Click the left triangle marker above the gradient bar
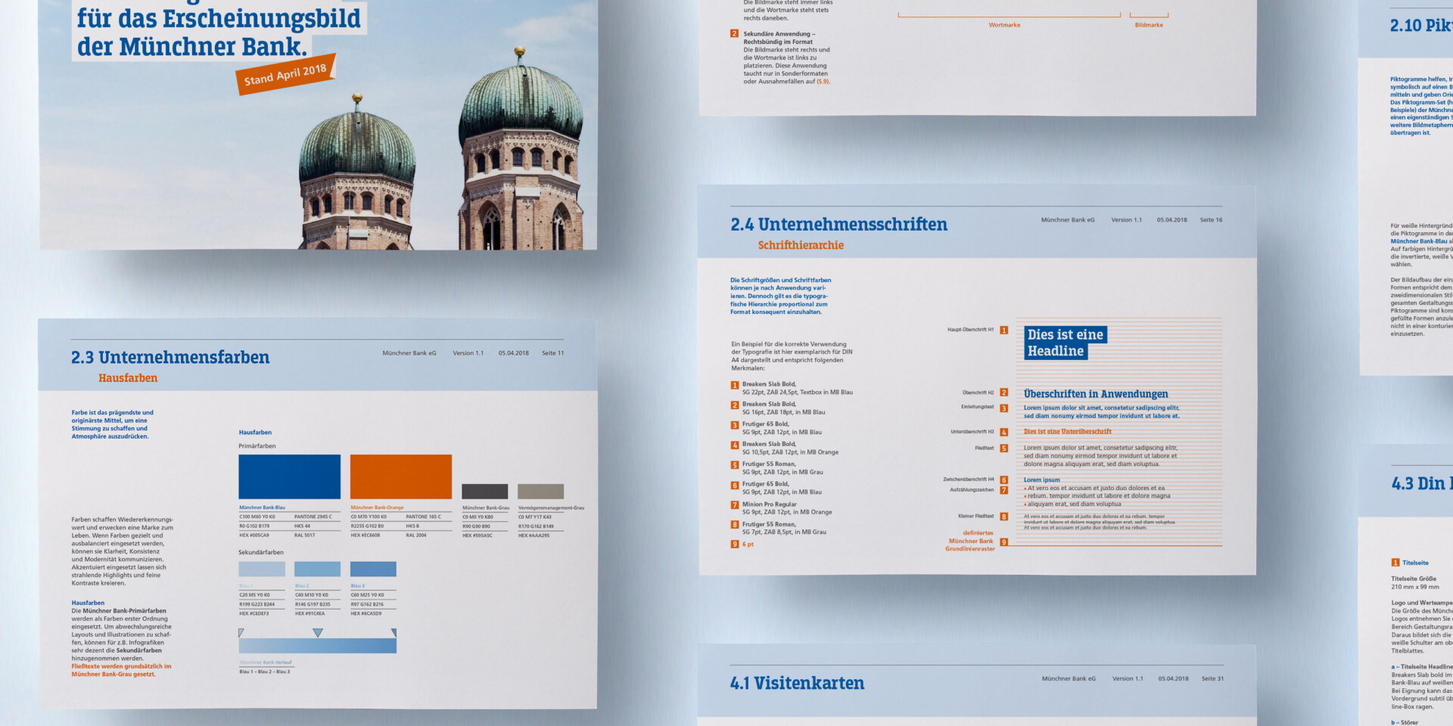 coord(241,632)
